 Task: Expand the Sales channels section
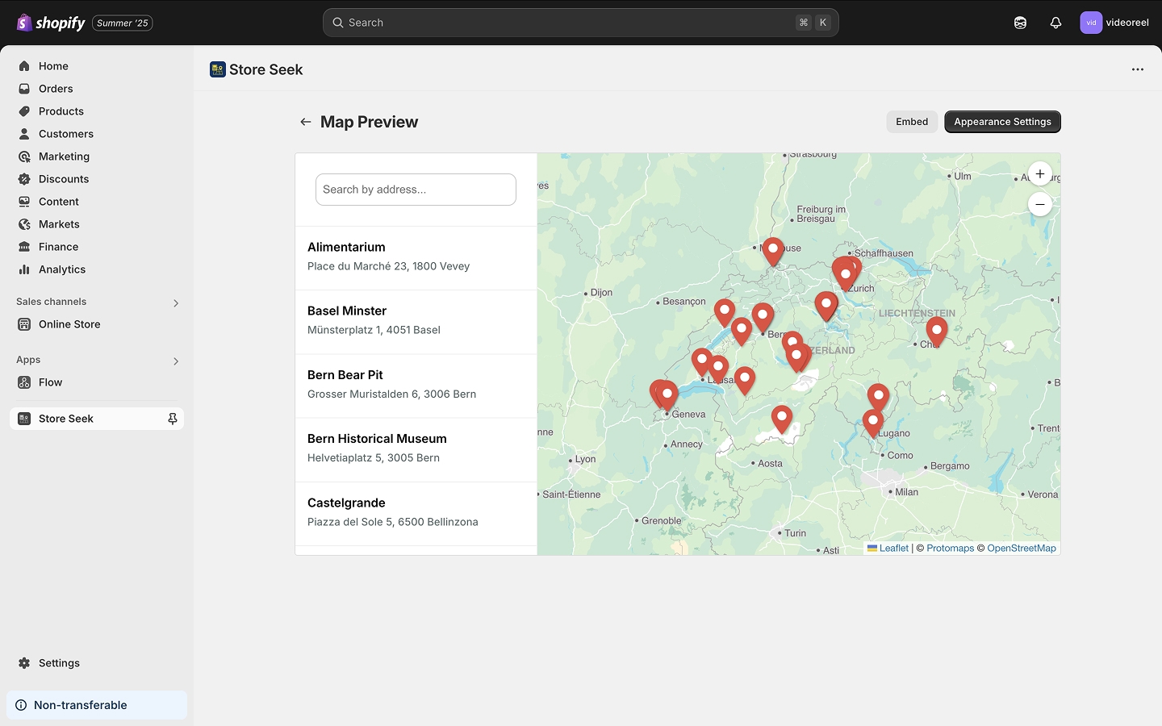pos(175,302)
